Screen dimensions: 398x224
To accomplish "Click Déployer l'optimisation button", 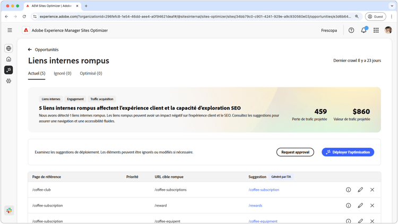I will pyautogui.click(x=348, y=153).
